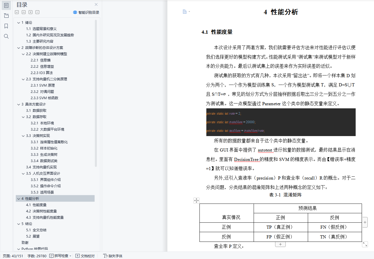Select 致谢 in the outline
The width and height of the screenshot is (374, 259).
click(x=25, y=243)
